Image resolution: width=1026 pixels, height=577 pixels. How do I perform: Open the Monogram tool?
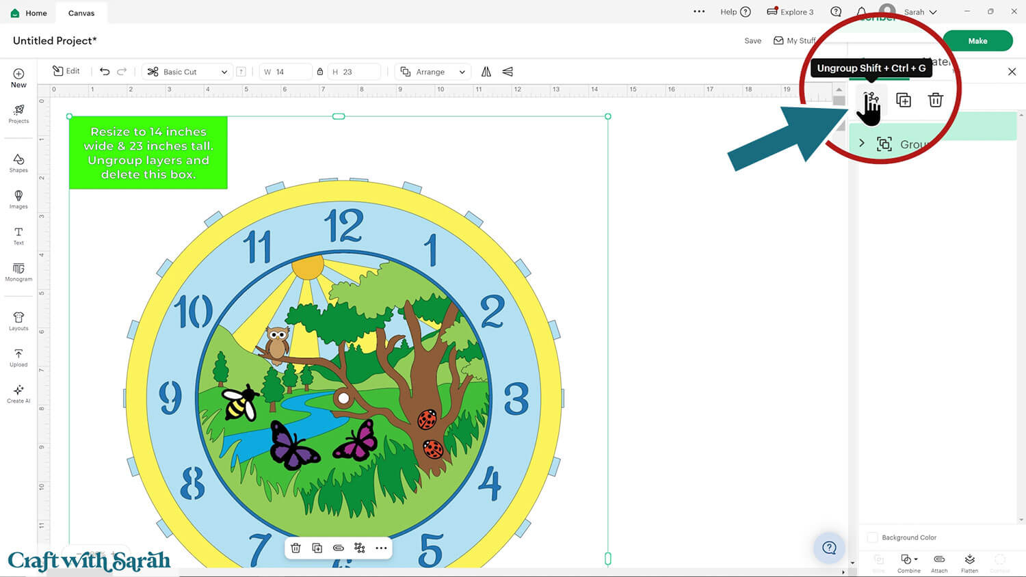click(x=18, y=272)
